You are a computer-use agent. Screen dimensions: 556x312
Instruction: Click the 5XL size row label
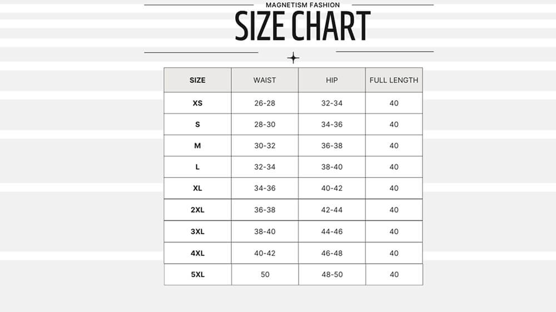point(197,274)
